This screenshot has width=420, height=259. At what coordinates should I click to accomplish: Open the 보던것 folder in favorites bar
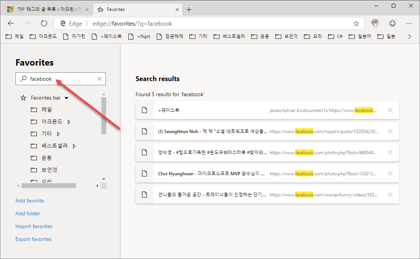coord(287,37)
